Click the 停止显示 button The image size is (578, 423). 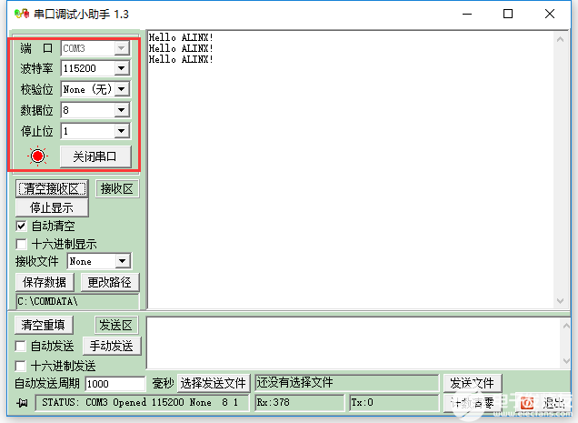pos(52,207)
